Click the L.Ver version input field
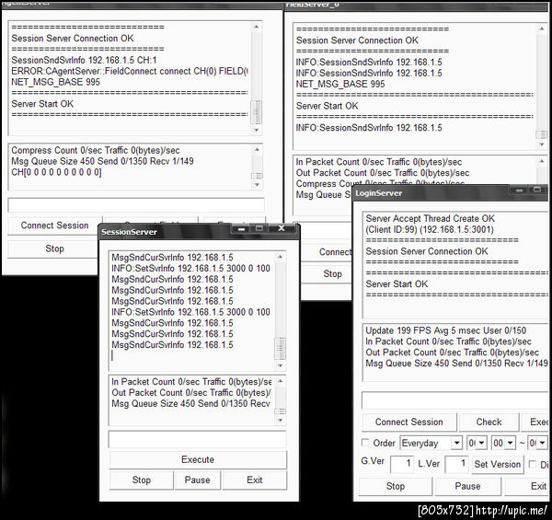 [x=456, y=464]
